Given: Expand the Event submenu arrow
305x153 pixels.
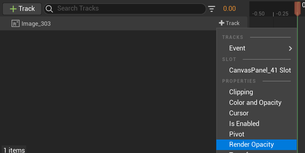Looking at the screenshot, I should click(x=290, y=48).
